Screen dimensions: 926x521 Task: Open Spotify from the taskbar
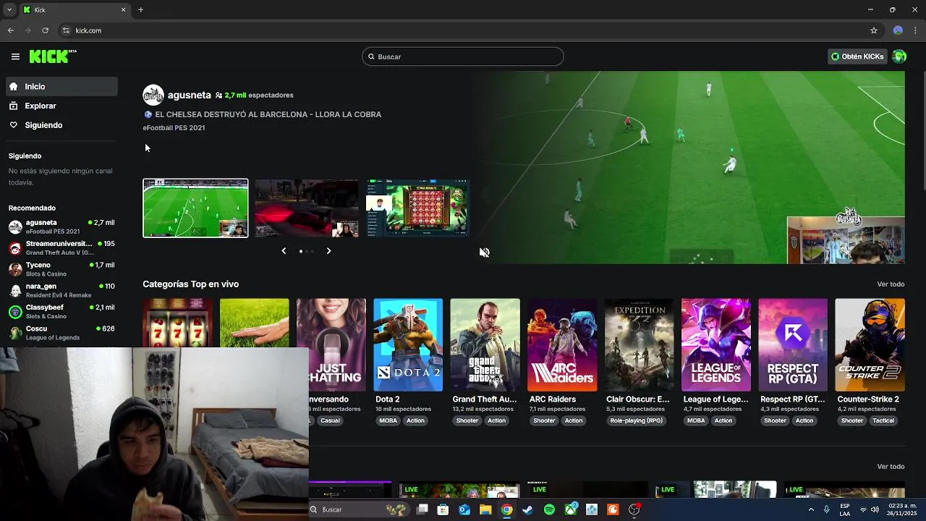549,509
